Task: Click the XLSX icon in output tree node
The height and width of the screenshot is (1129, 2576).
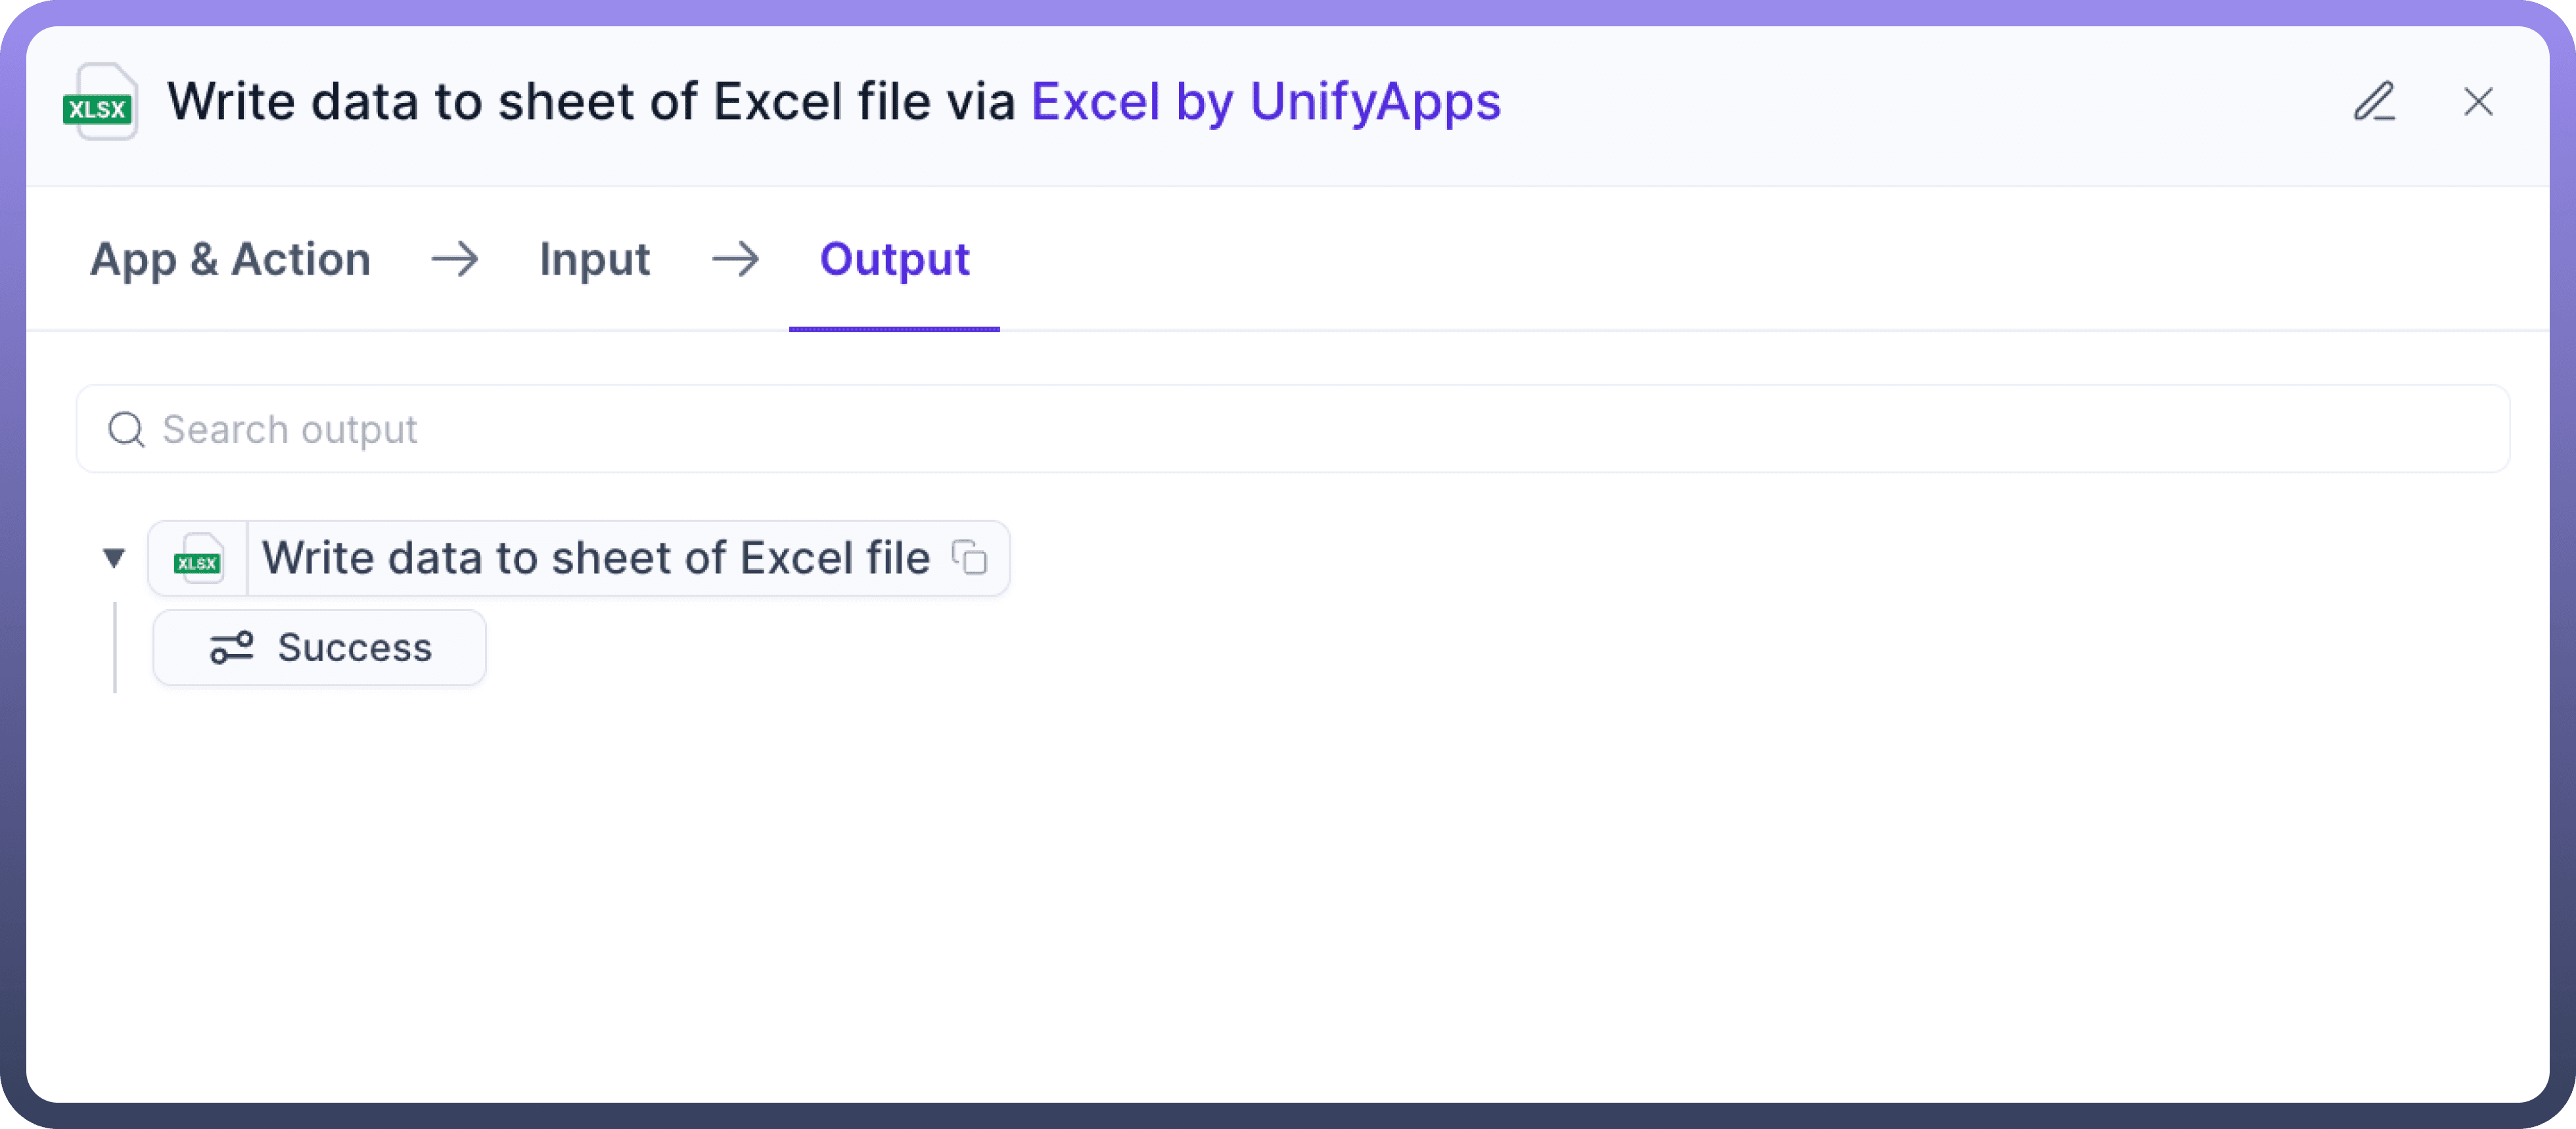Action: 198,559
